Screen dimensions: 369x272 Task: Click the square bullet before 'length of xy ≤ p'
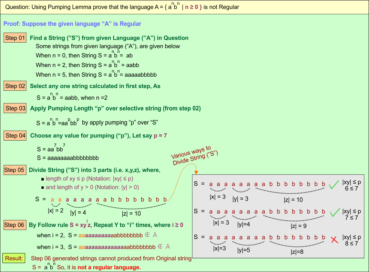pyautogui.click(x=42, y=179)
